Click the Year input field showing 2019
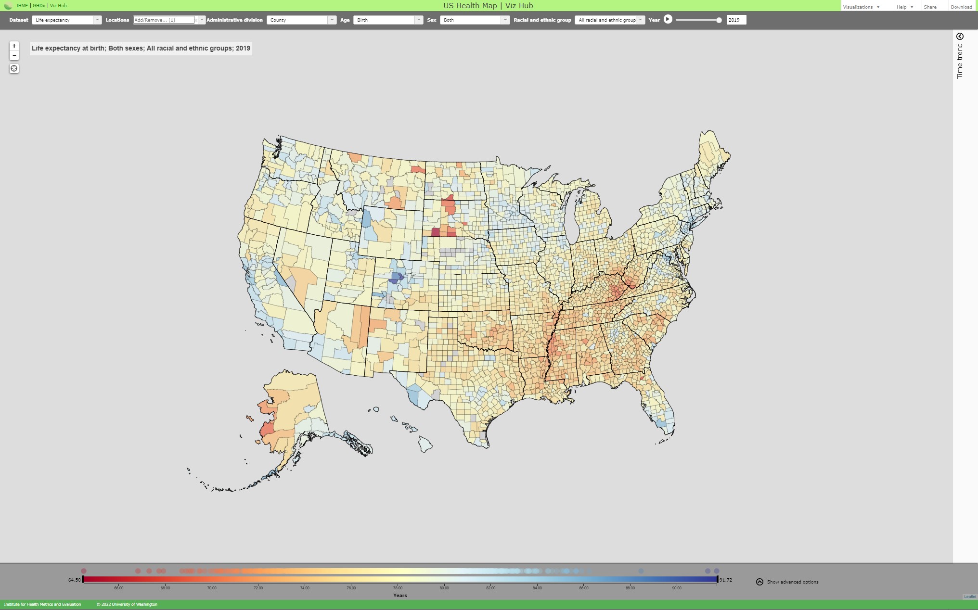Screen dimensions: 978x610 point(736,20)
